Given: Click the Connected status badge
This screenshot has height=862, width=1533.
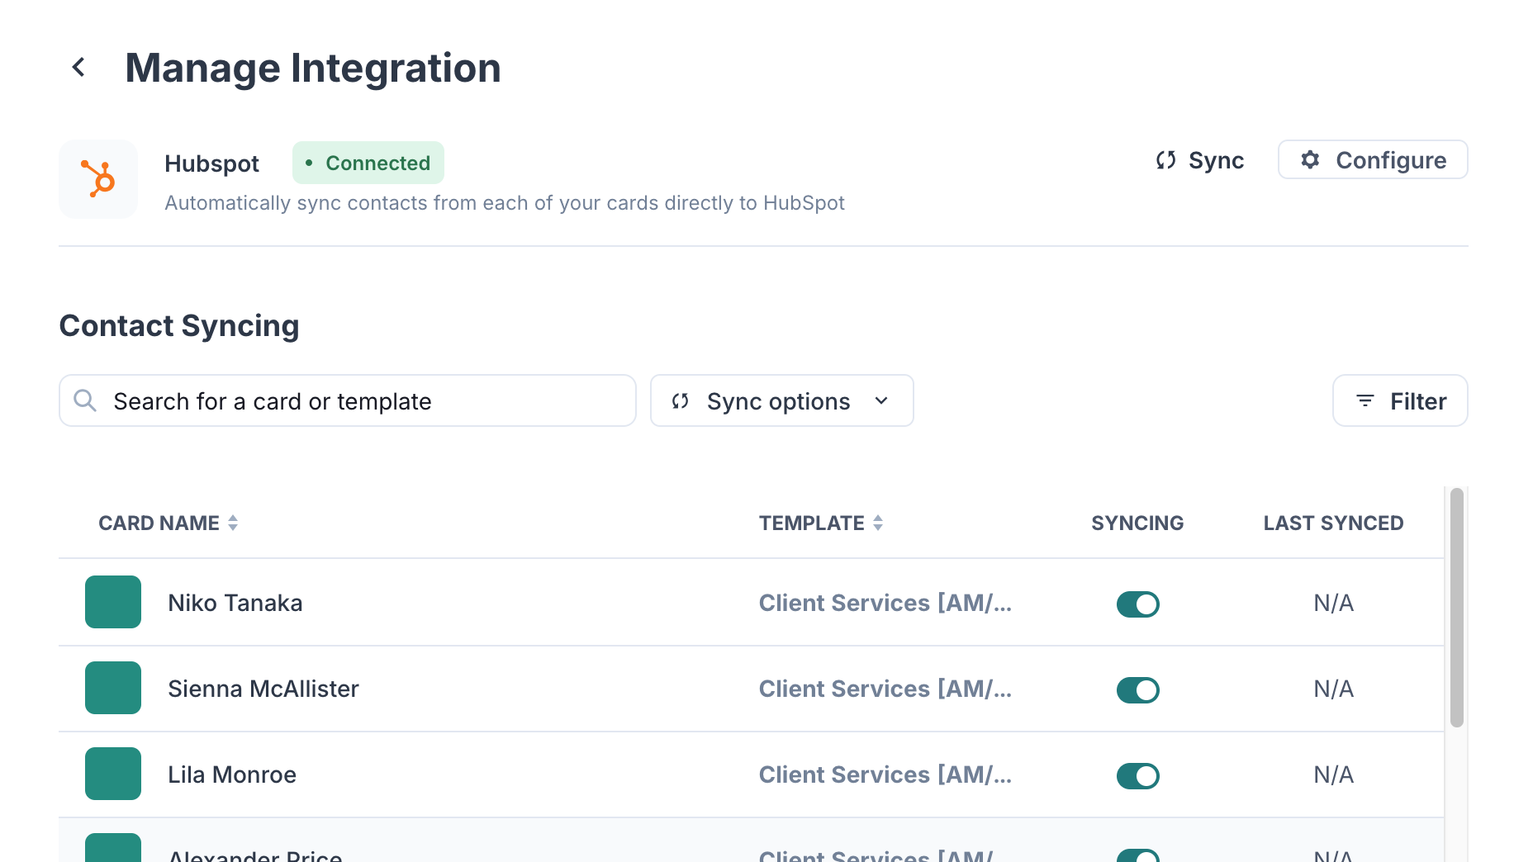Looking at the screenshot, I should (x=368, y=163).
